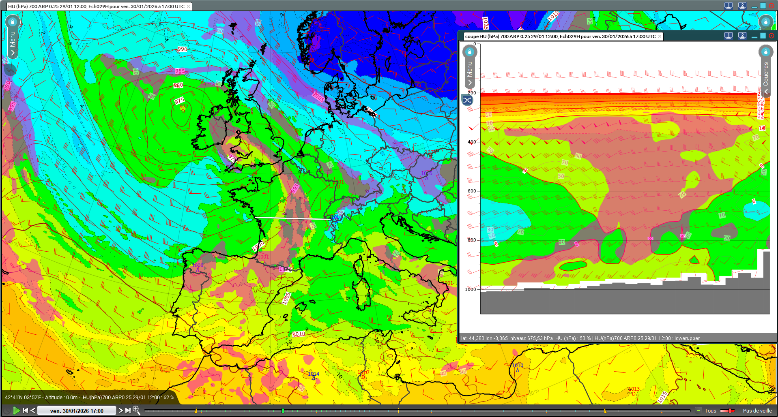Viewport: 778px width, 417px height.
Task: Send cross-section window to screen 1
Action: [729, 36]
